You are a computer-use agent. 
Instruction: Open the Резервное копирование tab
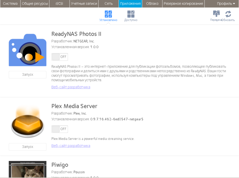[184, 4]
